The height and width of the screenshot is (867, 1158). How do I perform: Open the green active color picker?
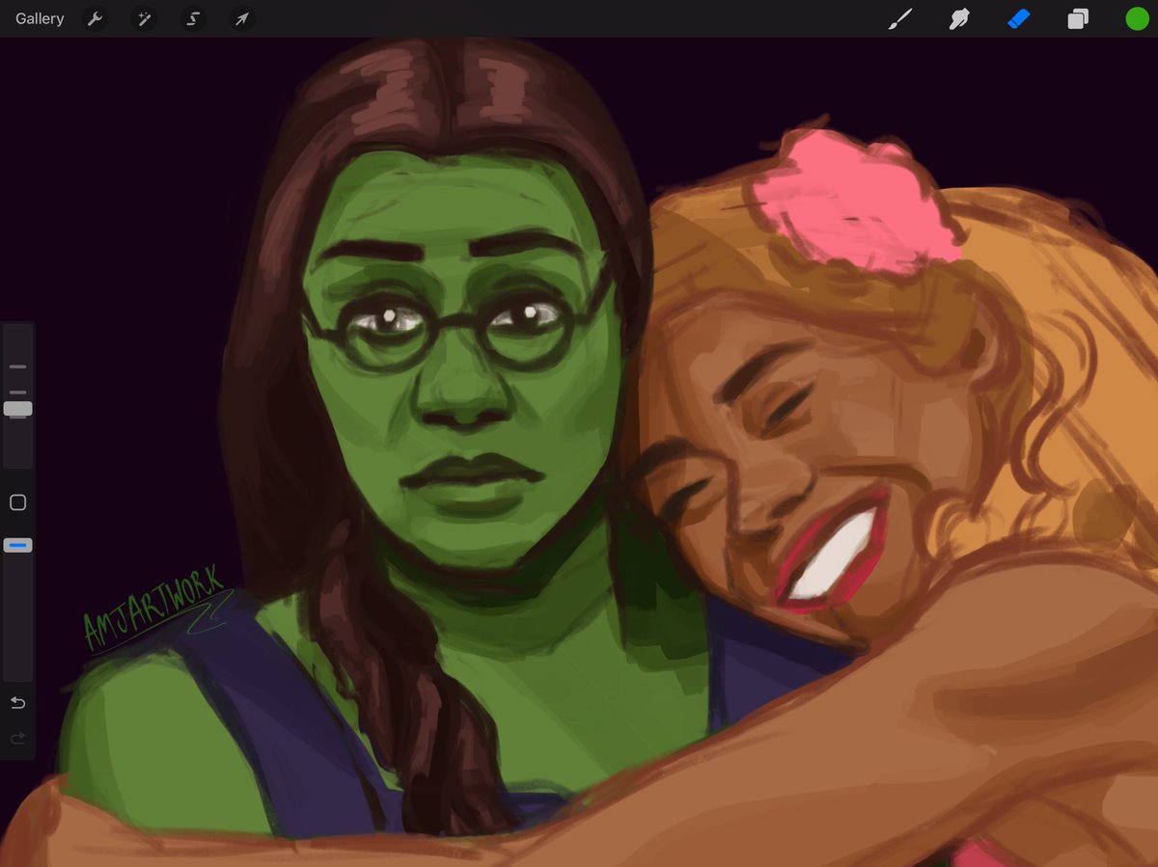[1137, 18]
